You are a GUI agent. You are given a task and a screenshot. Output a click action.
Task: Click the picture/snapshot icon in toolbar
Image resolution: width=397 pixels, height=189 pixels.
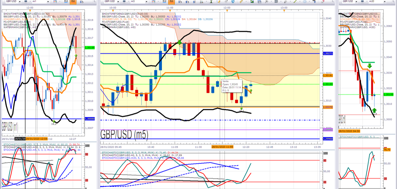252,2
